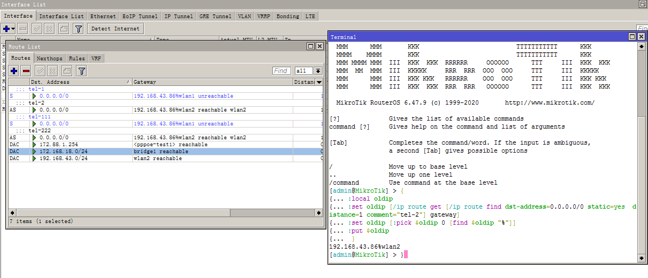Remove an interface with the Interface List minus icon

pyautogui.click(x=23, y=29)
